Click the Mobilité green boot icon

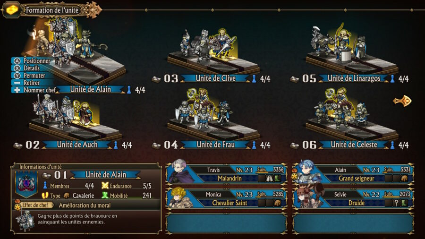pos(105,196)
